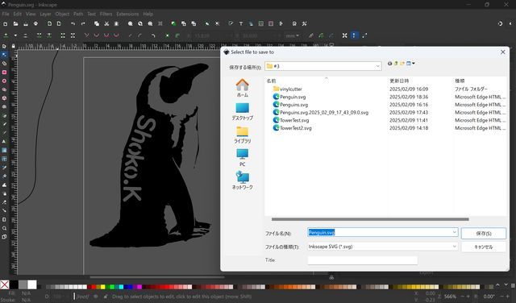Open the Filters menu

click(106, 14)
